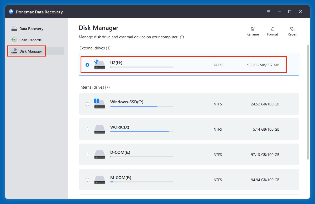Screen dimensions: 315x204
Task: Select the WORK(D:) radio button
Action: (87, 129)
